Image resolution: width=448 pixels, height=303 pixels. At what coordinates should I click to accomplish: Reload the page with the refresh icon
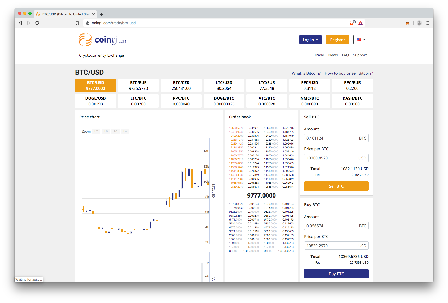(x=37, y=23)
